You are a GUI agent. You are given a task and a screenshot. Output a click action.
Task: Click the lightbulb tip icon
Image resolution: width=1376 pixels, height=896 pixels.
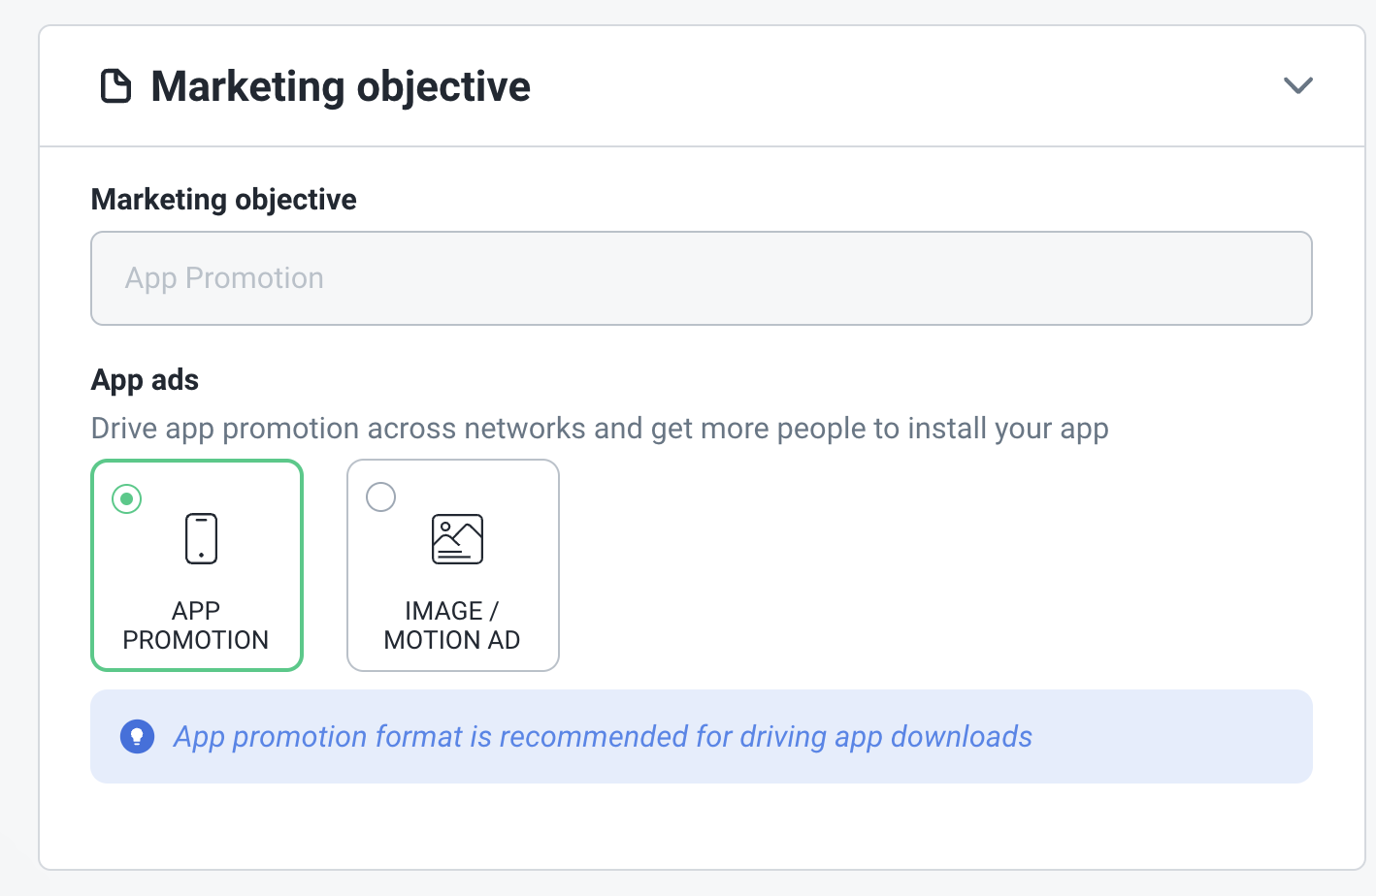[137, 737]
